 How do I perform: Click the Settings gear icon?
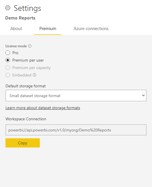[x=8, y=8]
